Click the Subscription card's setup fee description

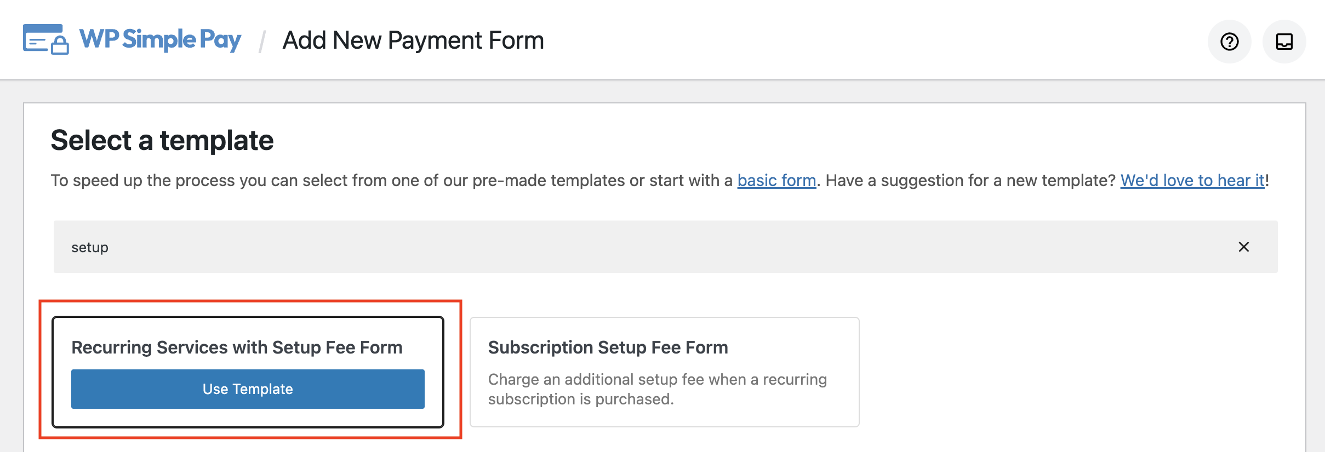658,389
